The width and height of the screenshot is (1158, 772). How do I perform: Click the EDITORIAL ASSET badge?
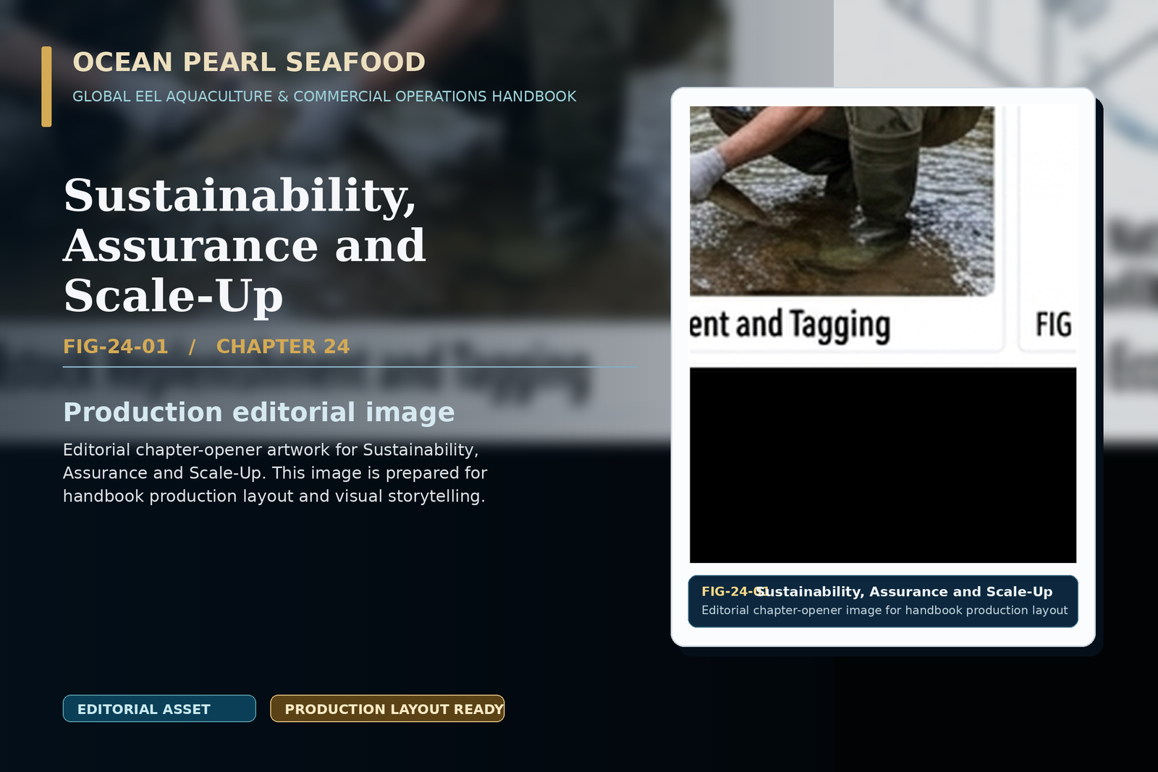[x=159, y=708]
